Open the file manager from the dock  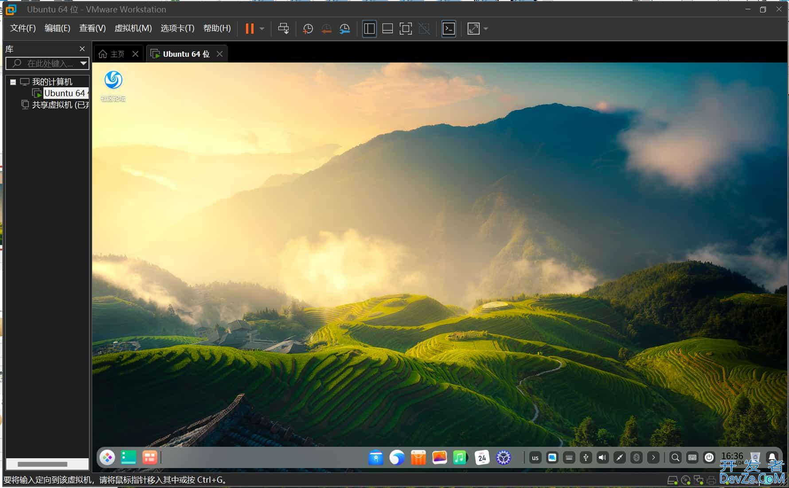(376, 457)
